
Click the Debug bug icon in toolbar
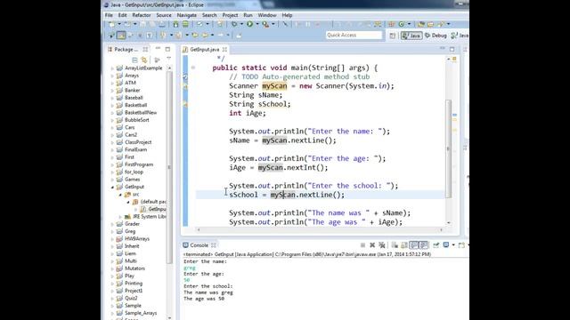[x=234, y=24]
